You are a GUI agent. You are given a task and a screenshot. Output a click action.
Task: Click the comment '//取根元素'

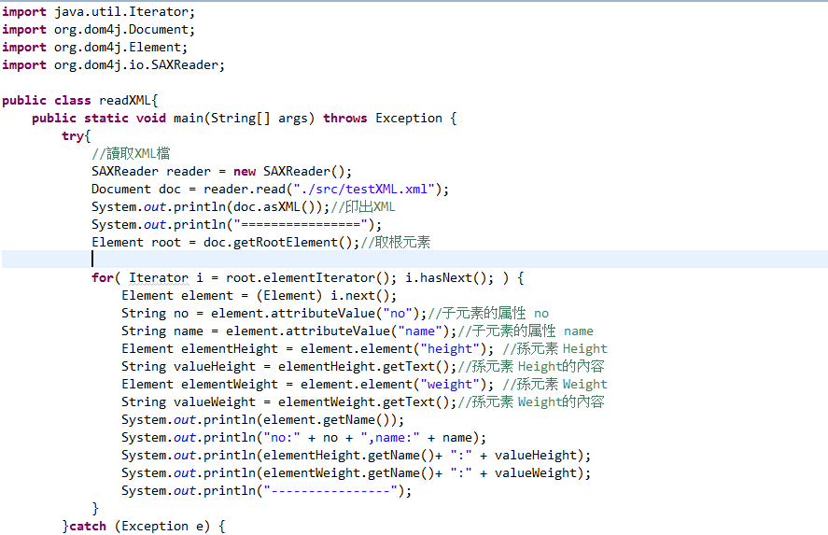[x=396, y=243]
